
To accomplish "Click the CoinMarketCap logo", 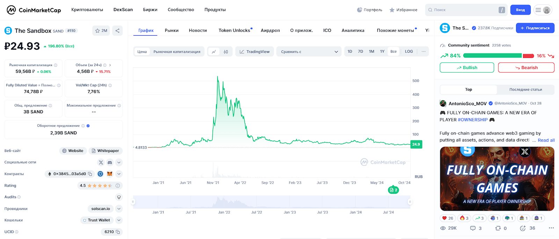I will (34, 10).
